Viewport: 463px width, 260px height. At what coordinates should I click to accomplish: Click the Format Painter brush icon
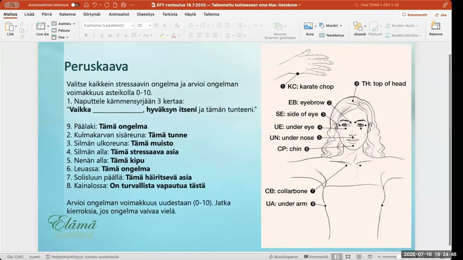click(x=22, y=37)
